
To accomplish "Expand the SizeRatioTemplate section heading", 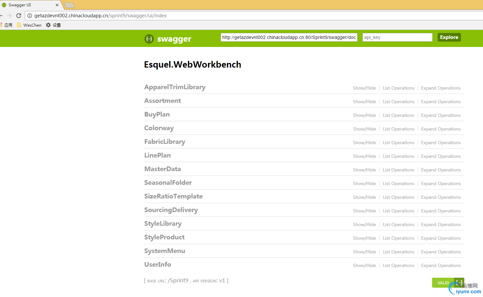I will tap(174, 196).
